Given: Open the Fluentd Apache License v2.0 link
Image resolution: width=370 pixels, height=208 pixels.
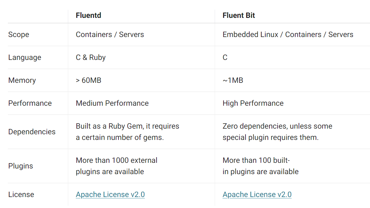Looking at the screenshot, I should [110, 195].
